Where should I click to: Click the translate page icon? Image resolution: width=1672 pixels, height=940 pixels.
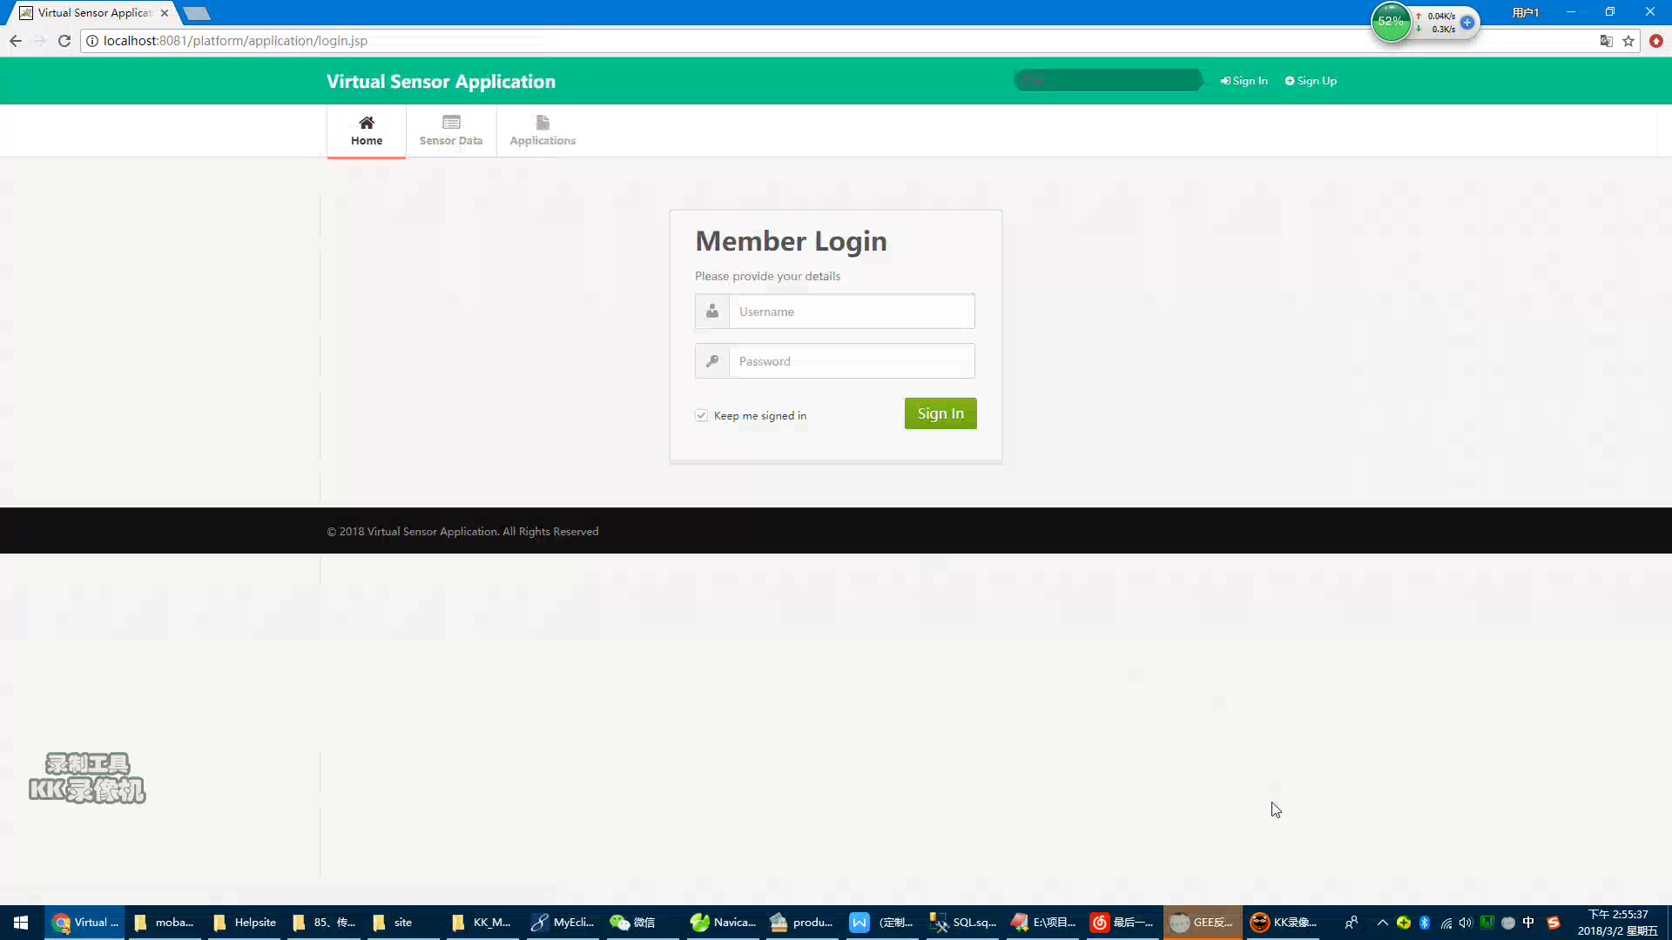click(1606, 41)
